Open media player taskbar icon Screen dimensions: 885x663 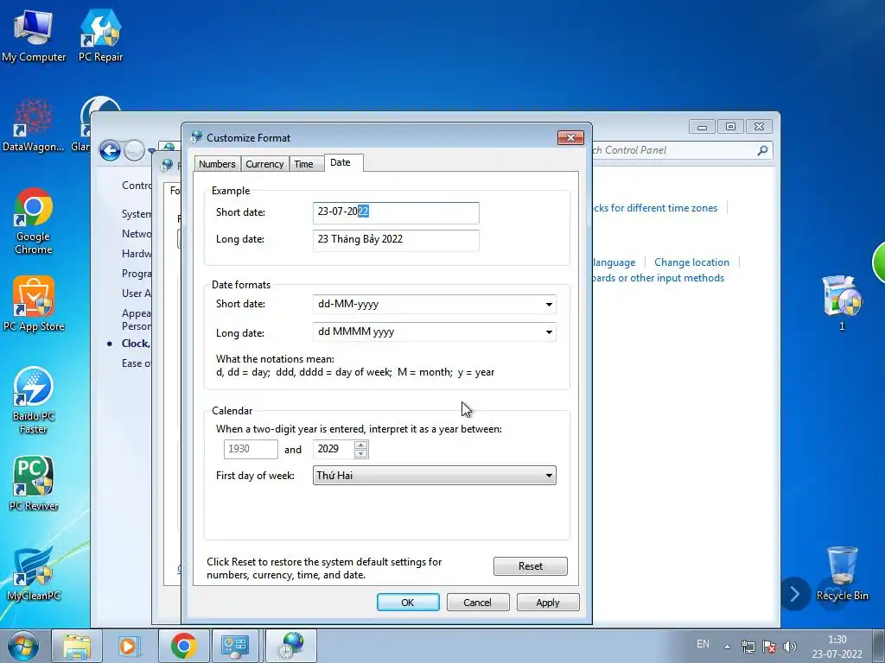[130, 646]
